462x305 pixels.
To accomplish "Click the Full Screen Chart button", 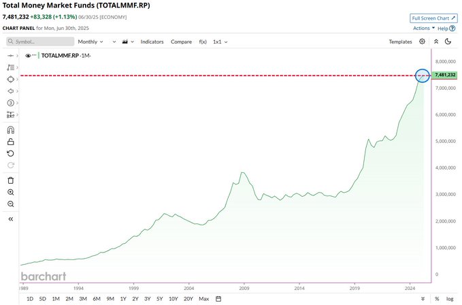I will pos(433,18).
